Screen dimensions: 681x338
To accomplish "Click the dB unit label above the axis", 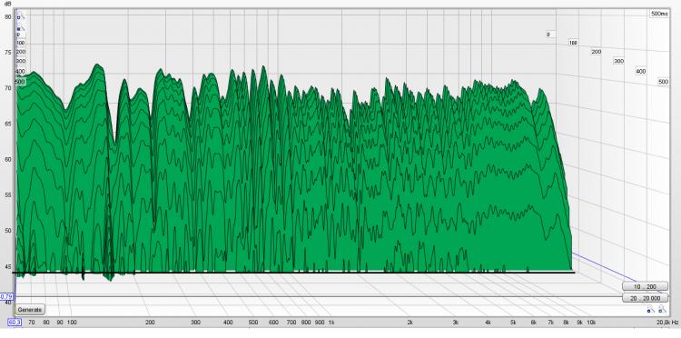I will click(x=8, y=4).
